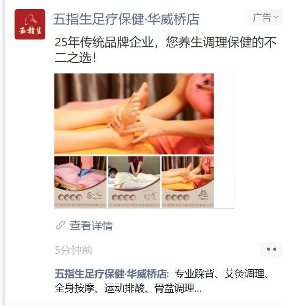
Task: Click the mountain-shaped emblem in the third thumbnail
Action: (x=203, y=195)
